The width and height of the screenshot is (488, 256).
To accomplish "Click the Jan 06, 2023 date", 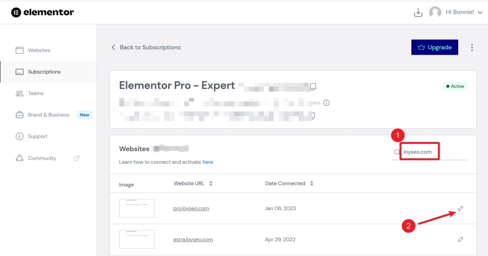I will click(x=280, y=208).
